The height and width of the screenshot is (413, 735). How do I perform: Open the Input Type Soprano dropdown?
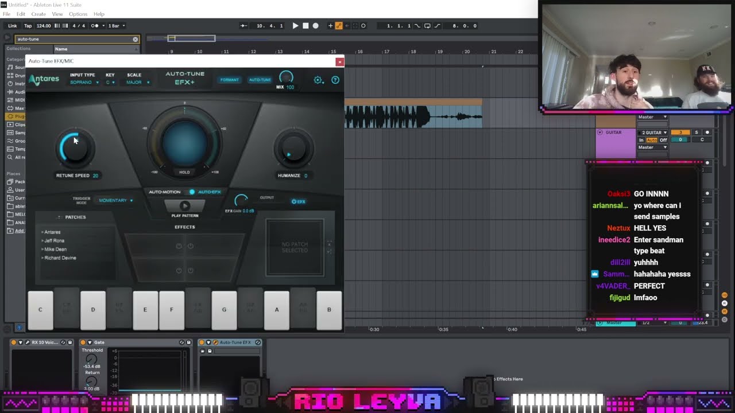tap(84, 83)
